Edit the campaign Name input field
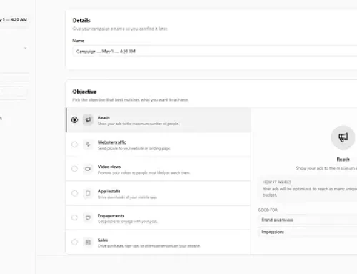The width and height of the screenshot is (357, 274). [215, 52]
